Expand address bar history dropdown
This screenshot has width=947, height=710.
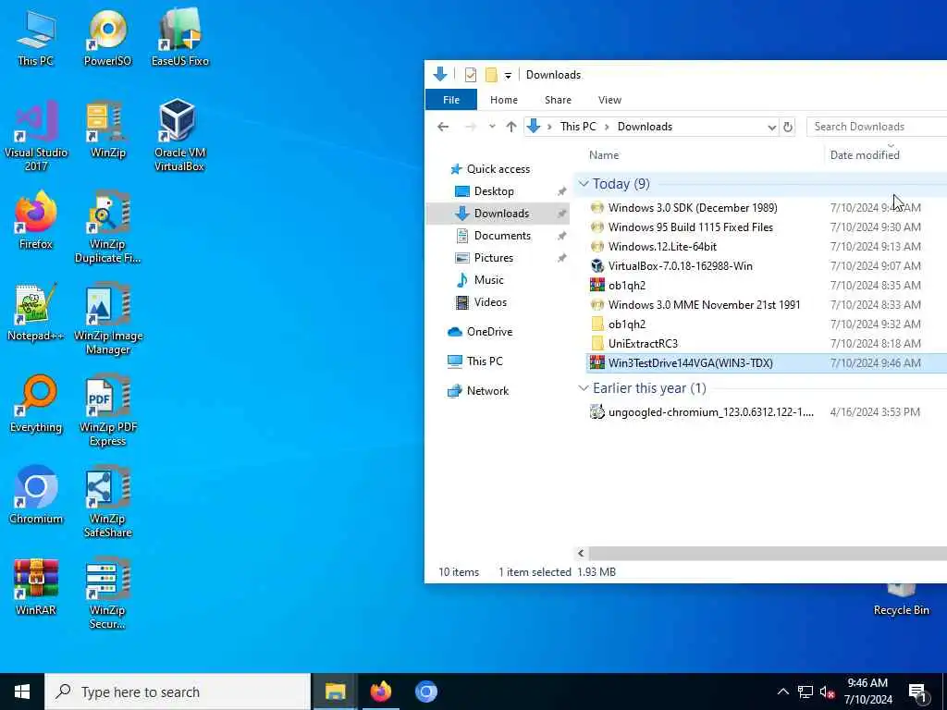pyautogui.click(x=771, y=127)
